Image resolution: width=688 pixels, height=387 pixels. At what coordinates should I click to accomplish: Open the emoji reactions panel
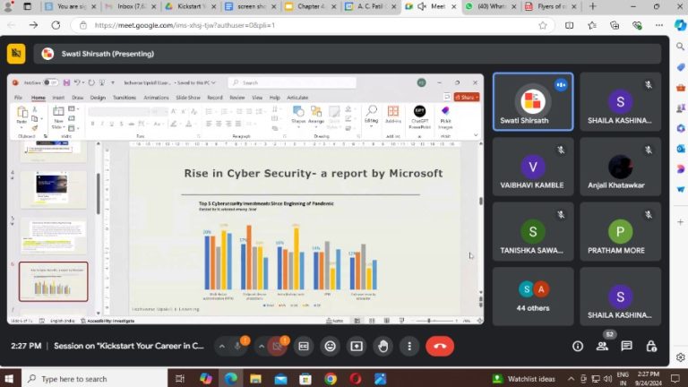point(331,346)
